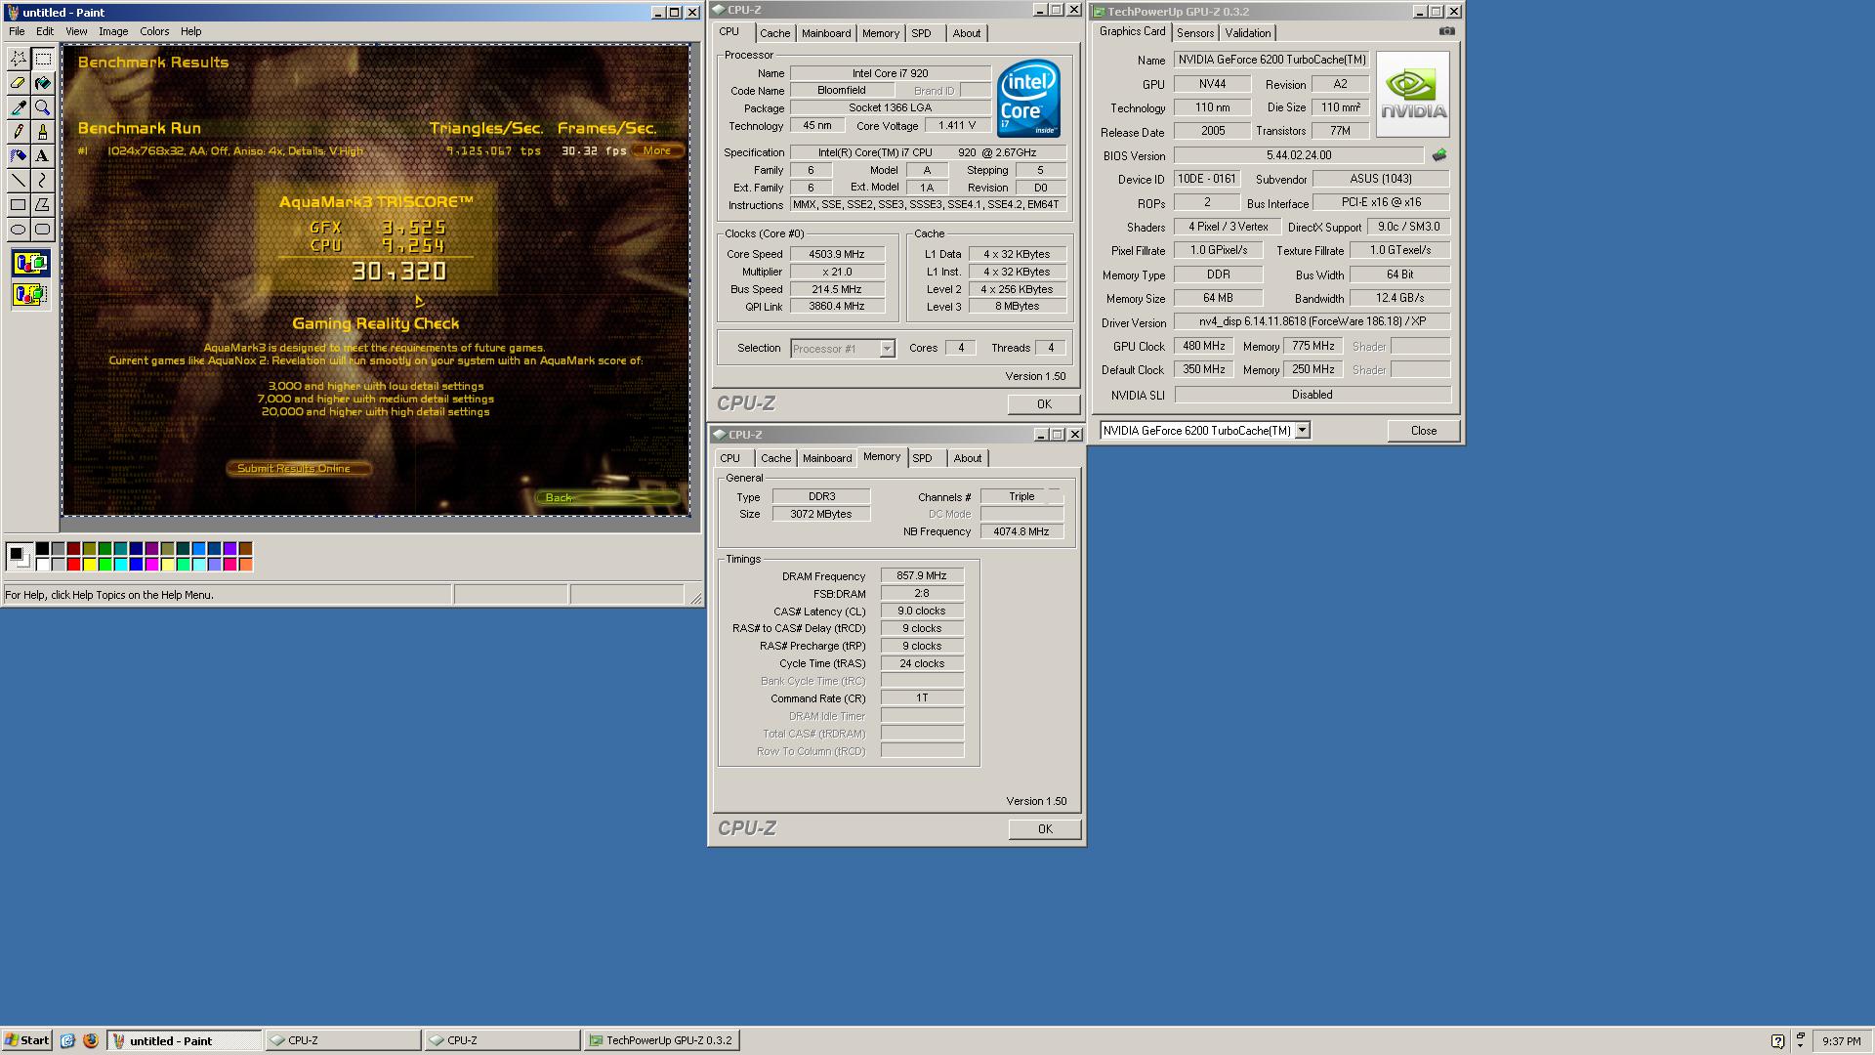The width and height of the screenshot is (1875, 1055).
Task: Click the DRAM Frequency value 857.9 MHz
Action: (x=922, y=576)
